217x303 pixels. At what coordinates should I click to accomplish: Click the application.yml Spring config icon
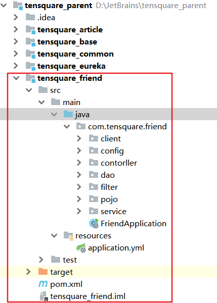point(81,248)
